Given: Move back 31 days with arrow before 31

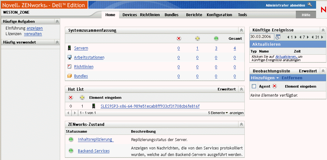Looking at the screenshot, I should pos(313,37).
